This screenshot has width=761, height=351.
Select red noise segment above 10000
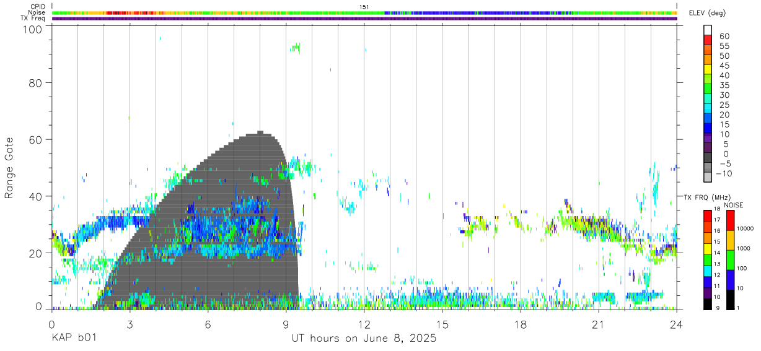point(731,220)
